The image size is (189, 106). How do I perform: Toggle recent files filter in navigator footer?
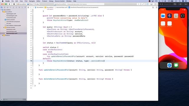[x=23, y=100]
